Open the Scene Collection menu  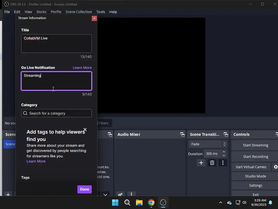[x=79, y=12]
